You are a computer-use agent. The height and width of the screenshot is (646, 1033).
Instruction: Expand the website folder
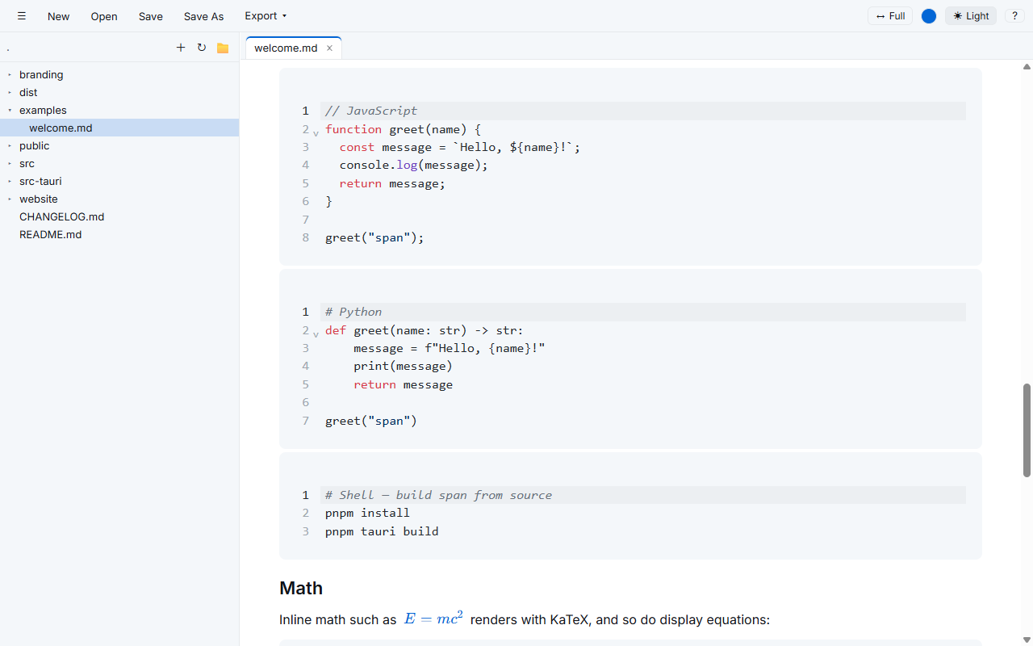coord(119,199)
